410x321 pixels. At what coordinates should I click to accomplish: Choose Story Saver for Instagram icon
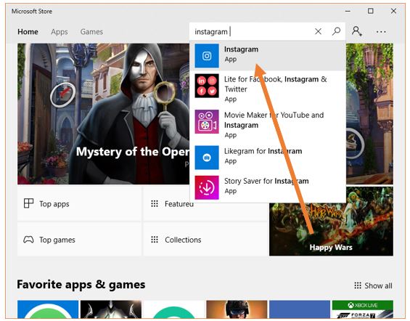coord(207,187)
